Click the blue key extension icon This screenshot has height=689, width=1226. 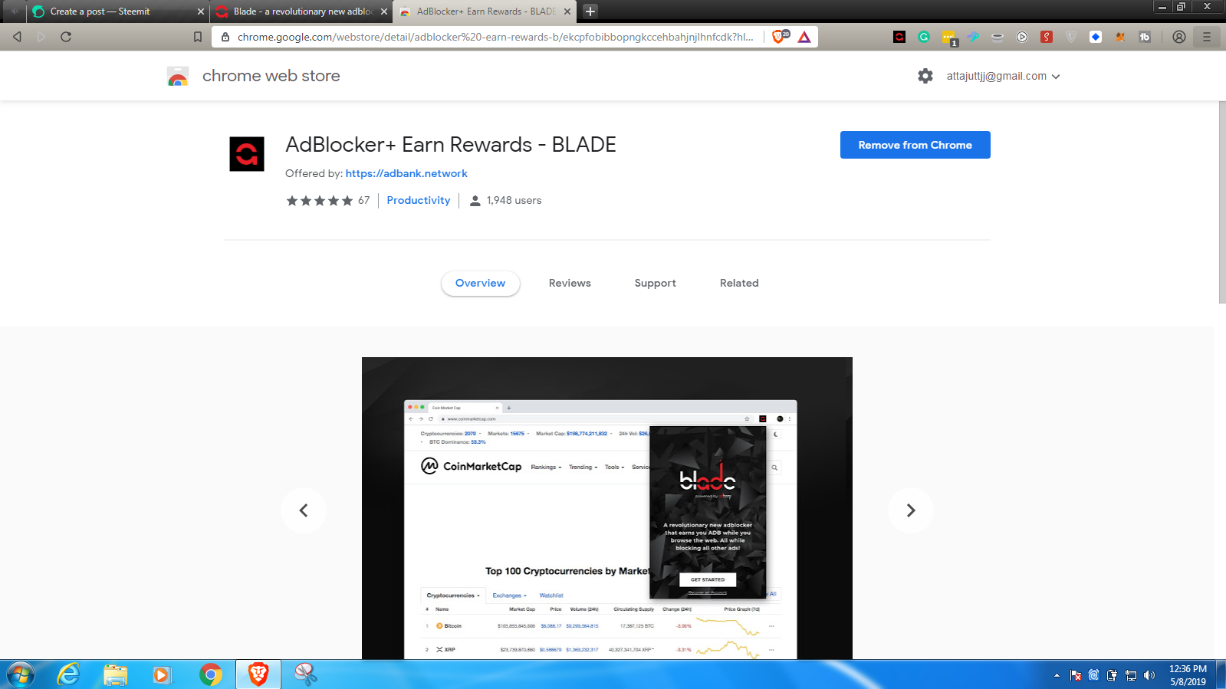[973, 37]
